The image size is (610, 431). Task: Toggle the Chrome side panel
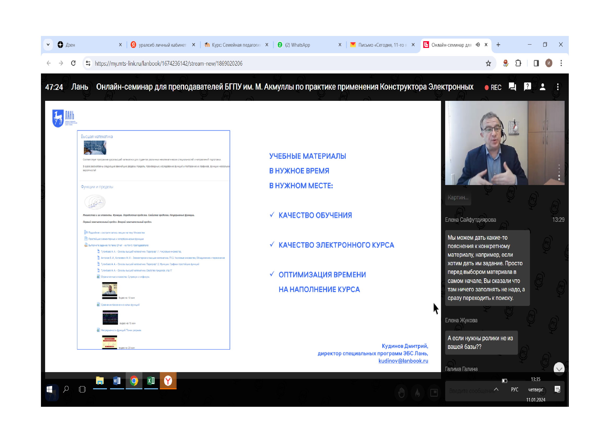536,63
